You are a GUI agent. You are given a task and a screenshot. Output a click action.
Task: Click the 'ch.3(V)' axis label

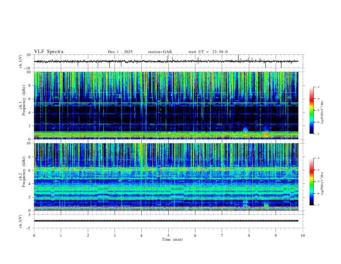(21, 221)
